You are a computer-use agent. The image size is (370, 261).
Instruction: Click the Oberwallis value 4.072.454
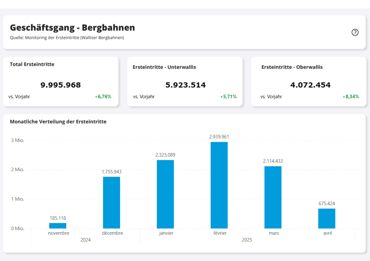[310, 85]
